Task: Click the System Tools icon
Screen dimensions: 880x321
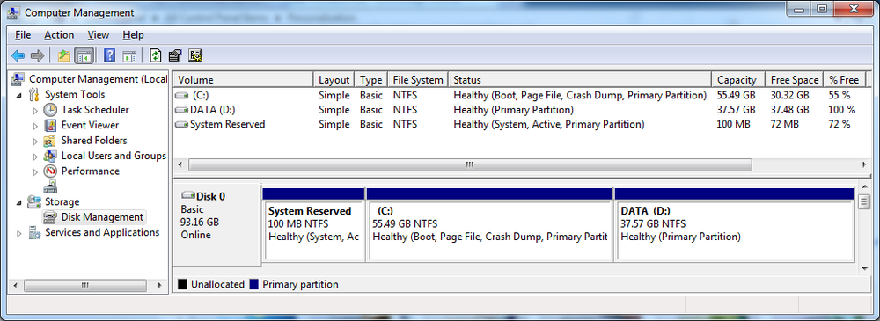Action: (x=35, y=94)
